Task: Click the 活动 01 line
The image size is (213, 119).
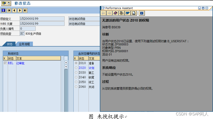Action: [107, 54]
